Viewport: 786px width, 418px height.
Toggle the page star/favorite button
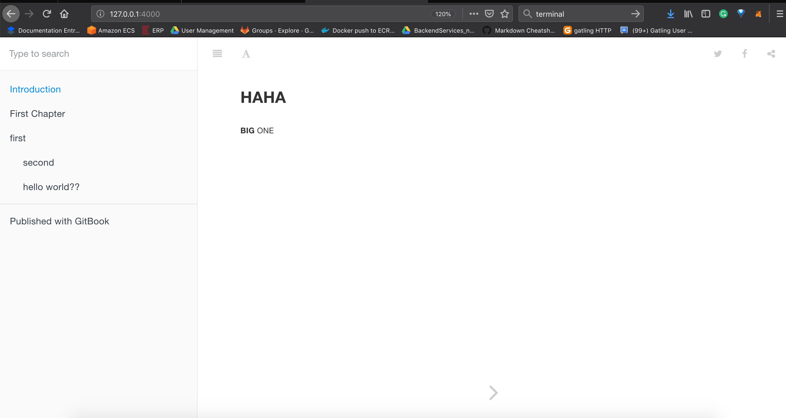(x=504, y=14)
